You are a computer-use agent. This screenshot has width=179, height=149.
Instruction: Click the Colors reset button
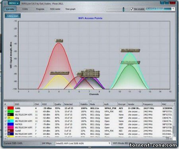pos(13,16)
